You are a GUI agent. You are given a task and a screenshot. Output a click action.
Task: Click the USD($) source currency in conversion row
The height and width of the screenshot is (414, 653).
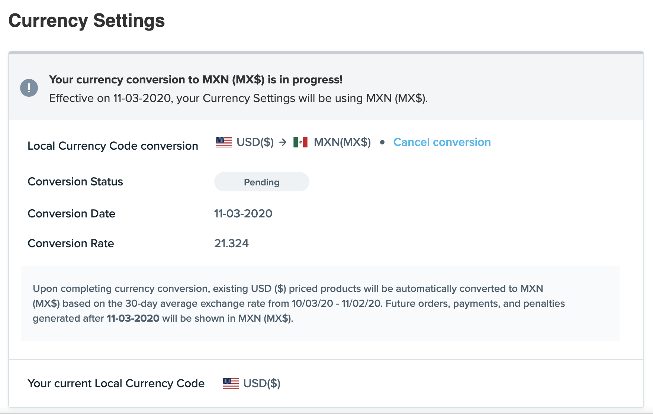pyautogui.click(x=255, y=142)
